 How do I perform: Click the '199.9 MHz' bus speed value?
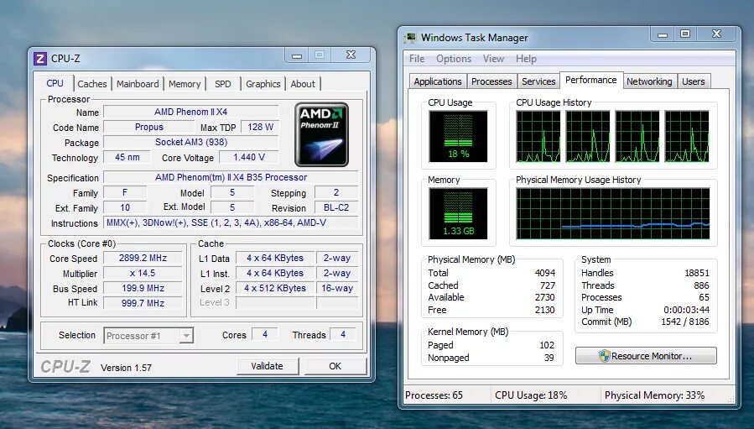tap(143, 288)
